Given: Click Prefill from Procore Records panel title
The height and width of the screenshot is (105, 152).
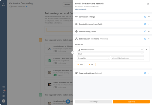Looking at the screenshot, I should (89, 3).
